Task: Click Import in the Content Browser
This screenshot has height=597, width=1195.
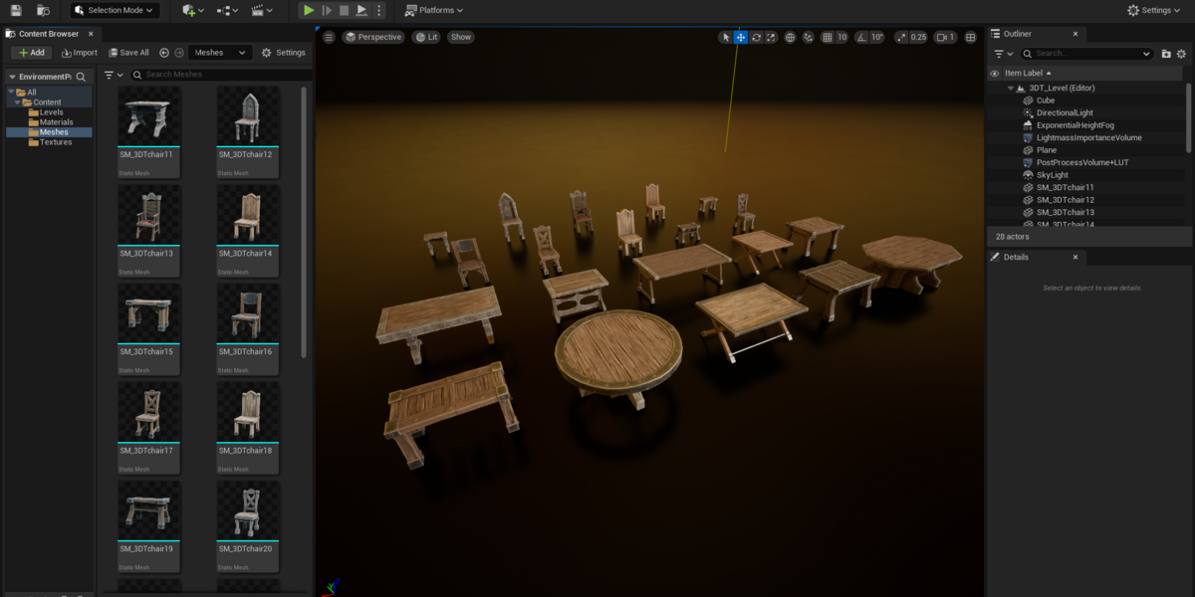Action: [79, 53]
